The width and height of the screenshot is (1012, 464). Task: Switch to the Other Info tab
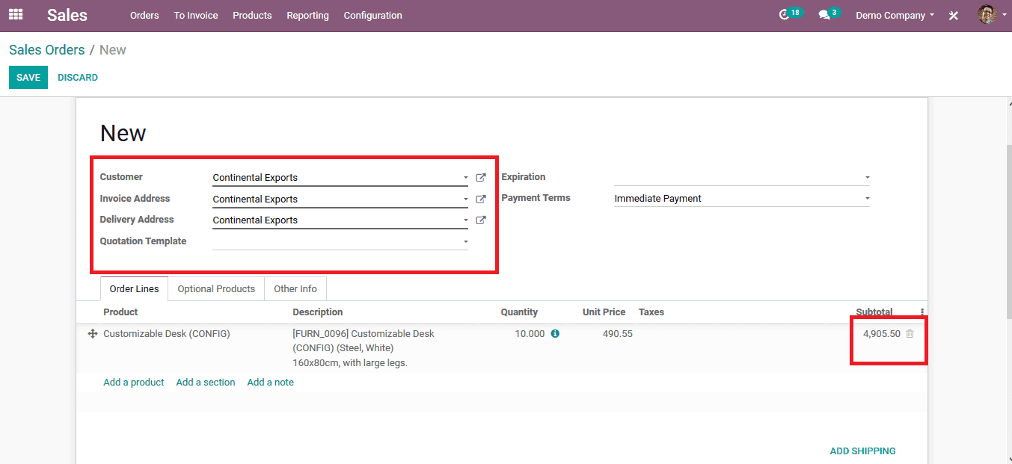295,289
